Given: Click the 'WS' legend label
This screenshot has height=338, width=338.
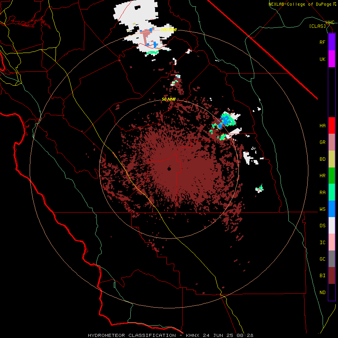Looking at the screenshot, I should [x=322, y=209].
